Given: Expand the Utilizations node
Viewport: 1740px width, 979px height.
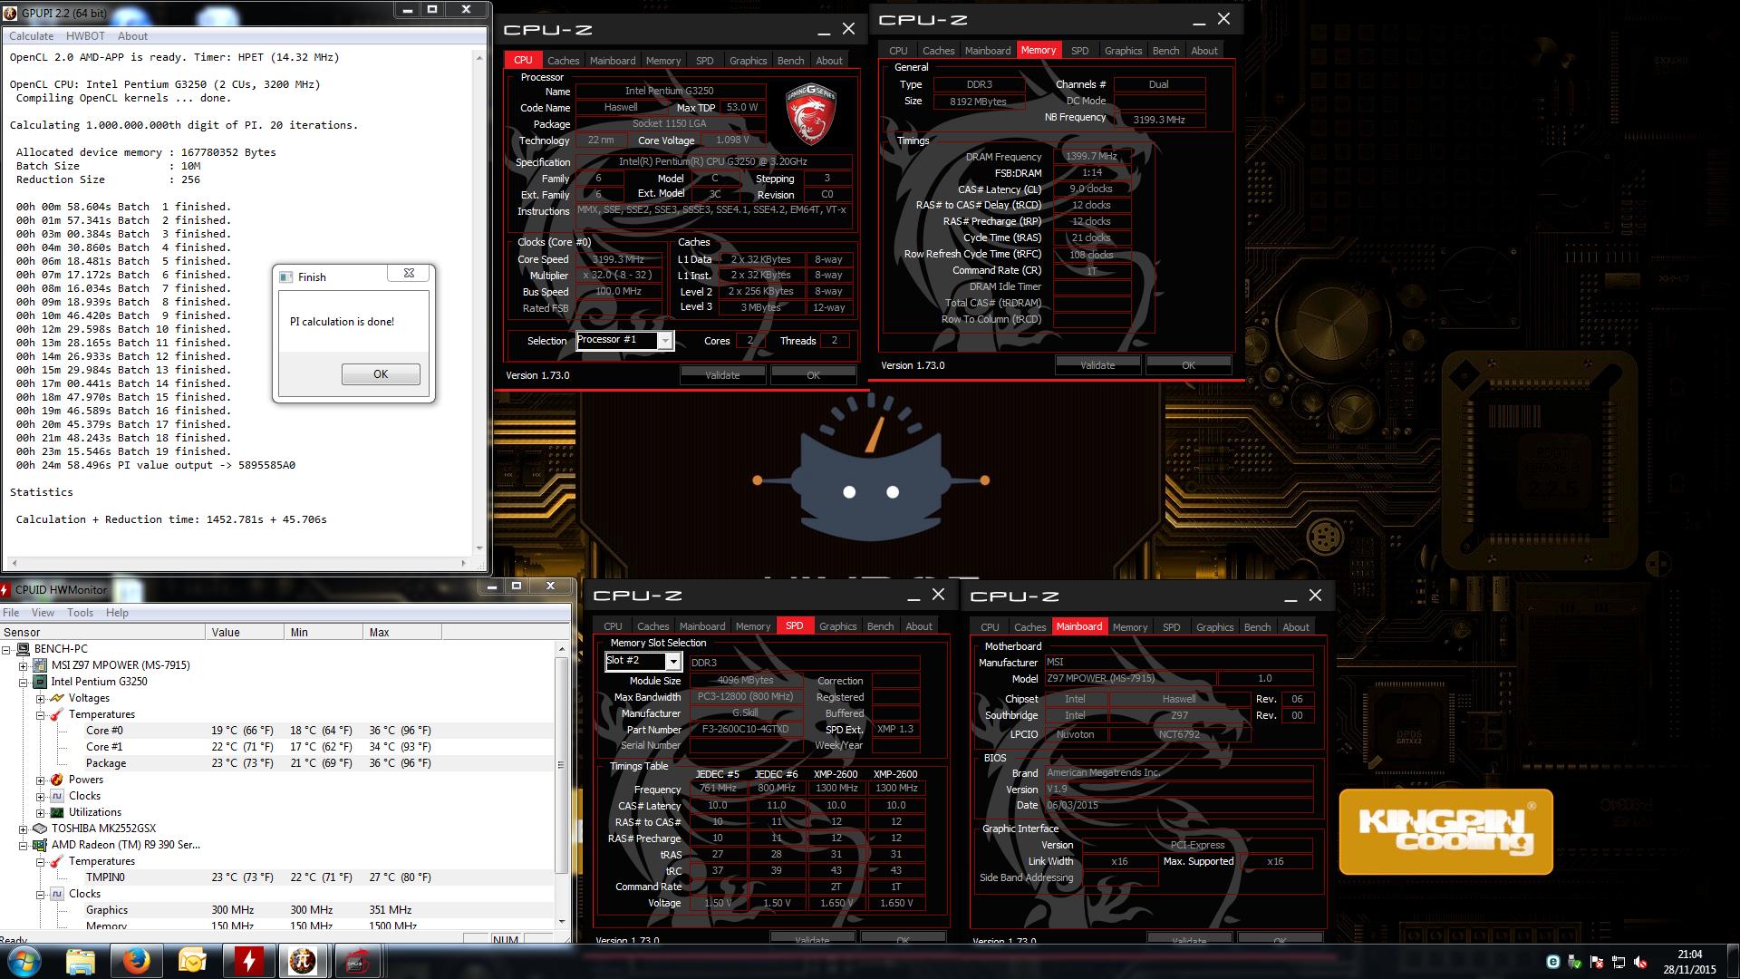Looking at the screenshot, I should click(40, 813).
